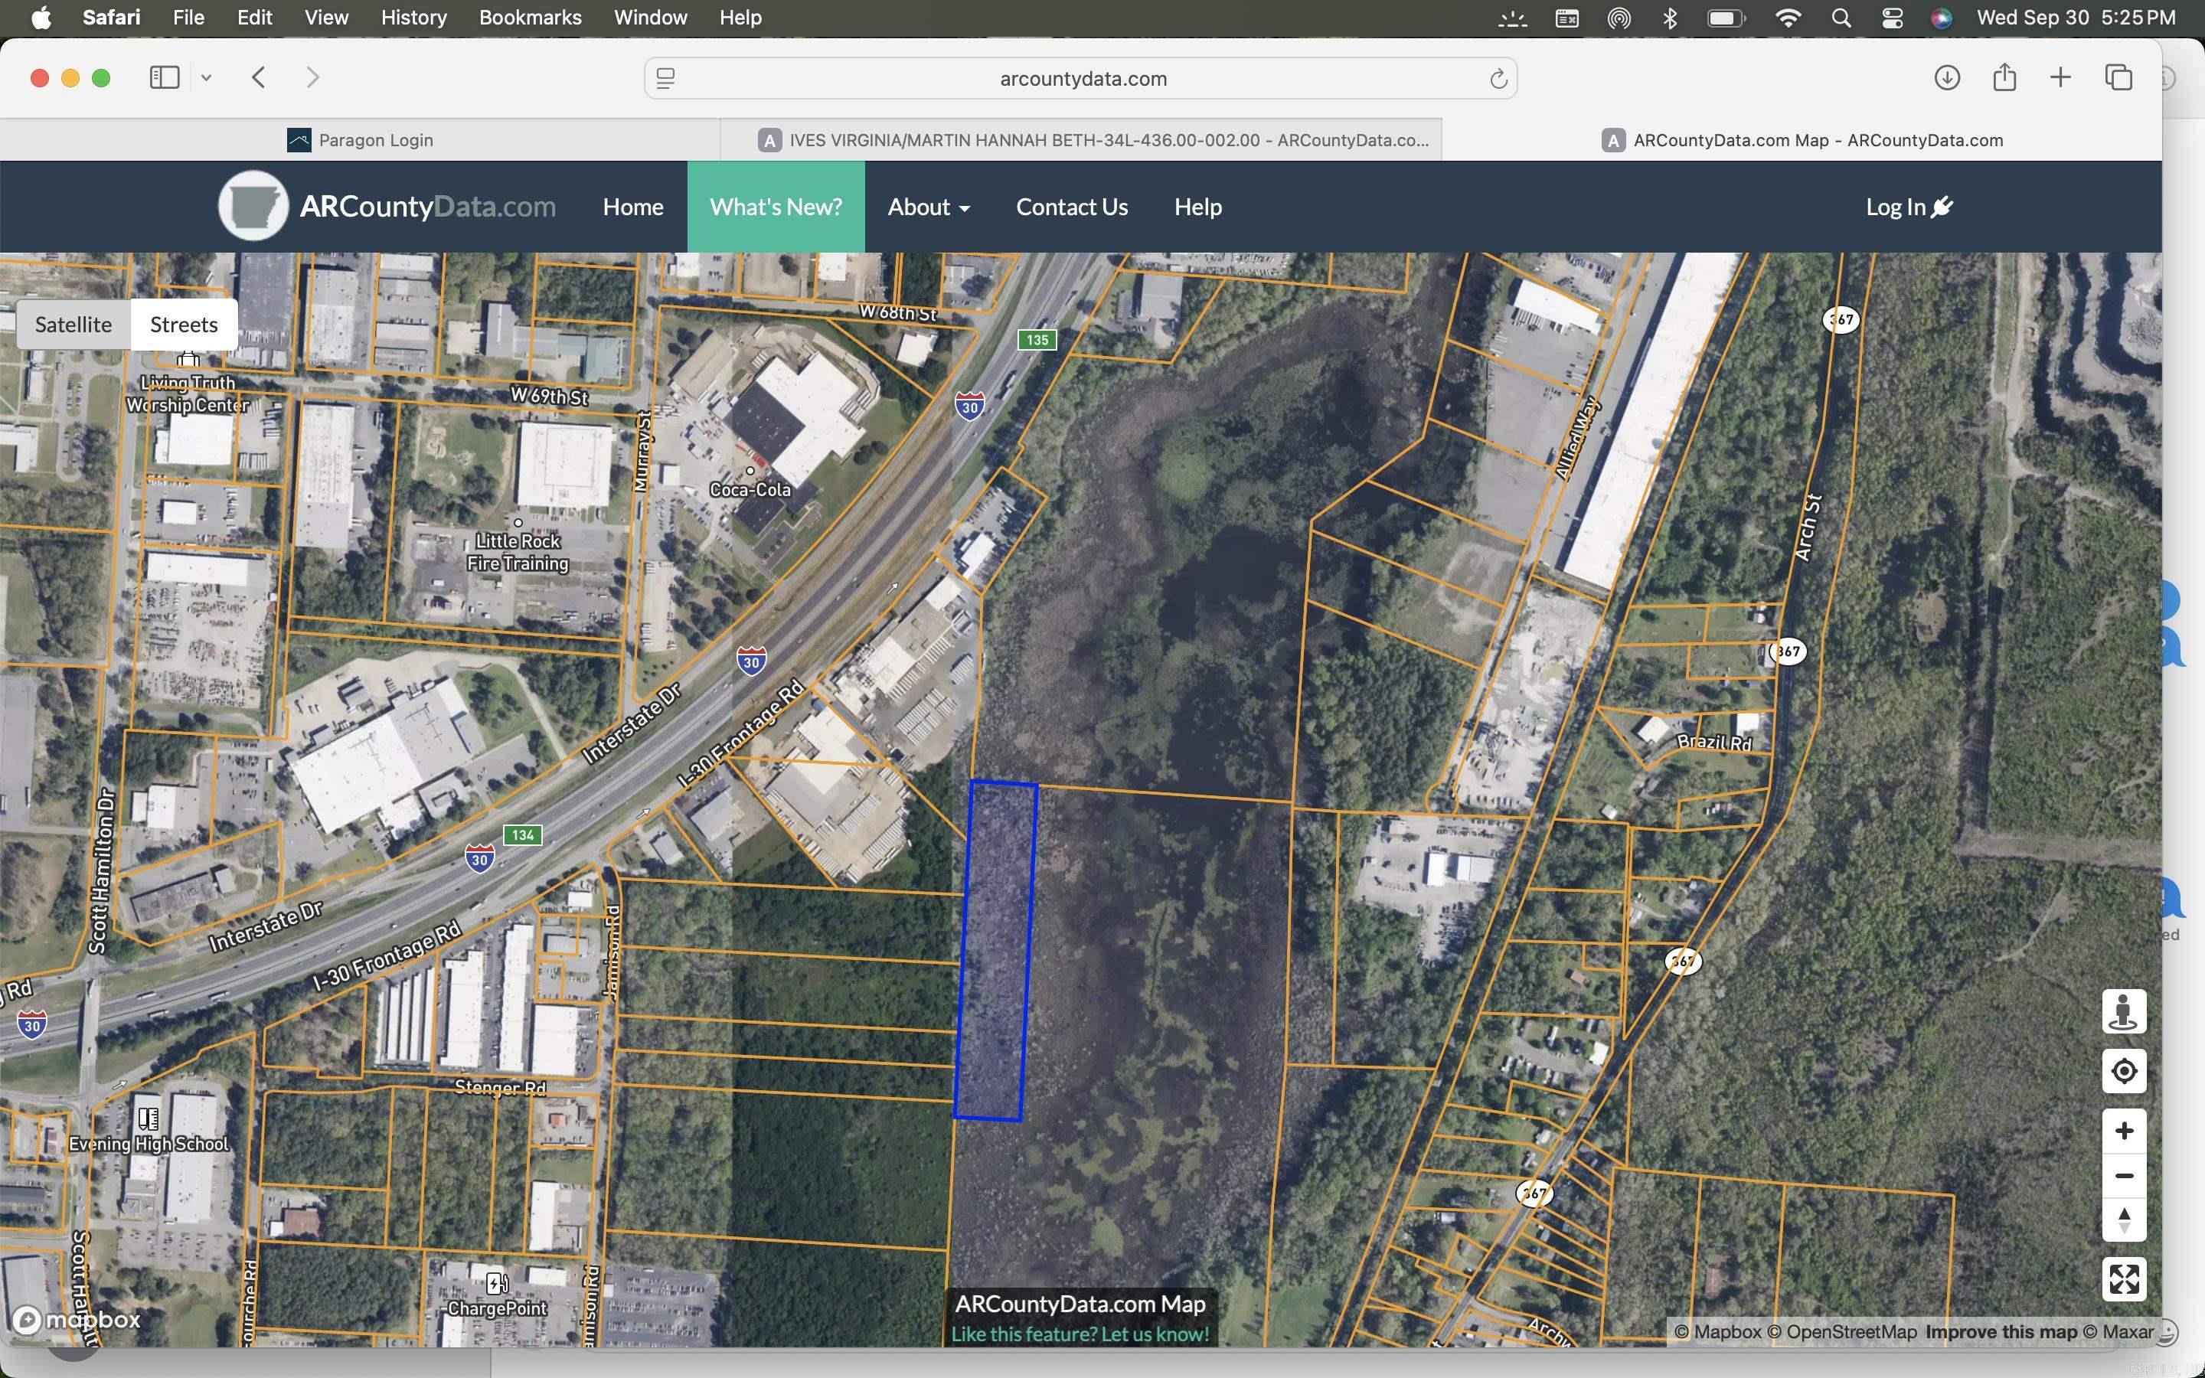Screen dimensions: 2205x1378
Task: Go forward to the next page
Action: click(312, 77)
